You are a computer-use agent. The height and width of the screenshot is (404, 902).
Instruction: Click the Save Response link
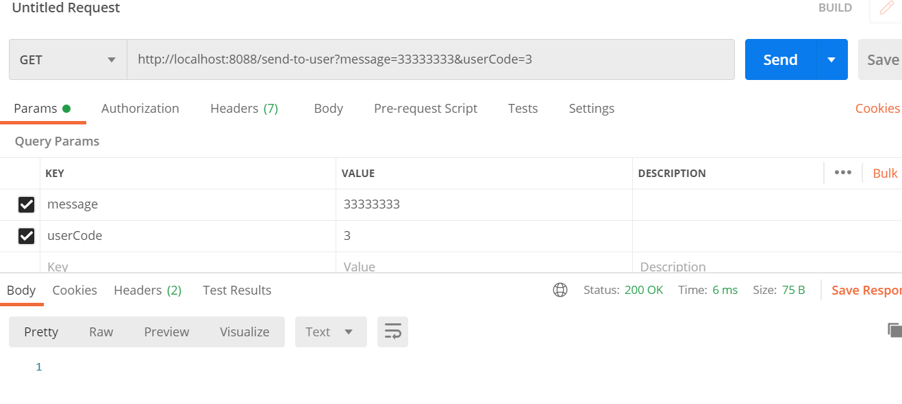coord(866,290)
